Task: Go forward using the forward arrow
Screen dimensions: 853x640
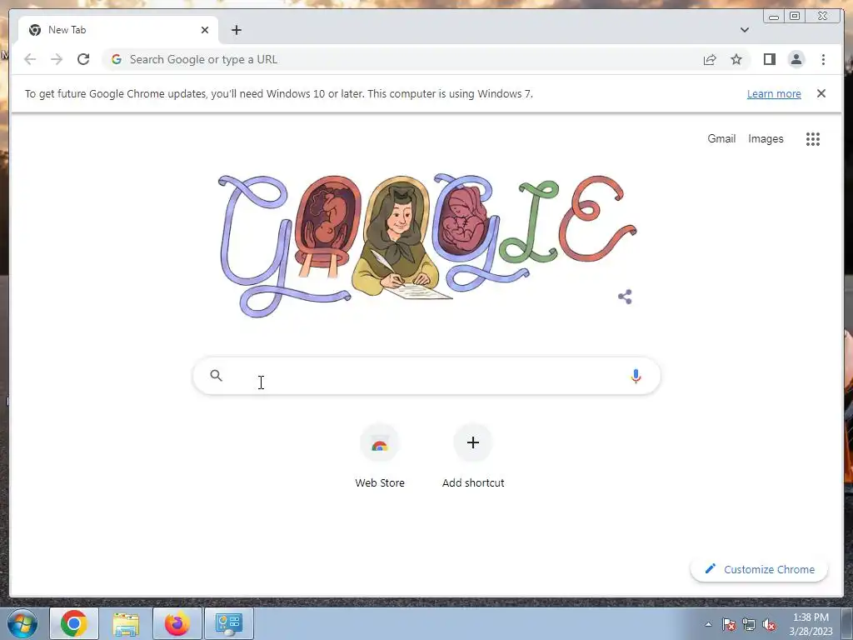Action: (57, 59)
